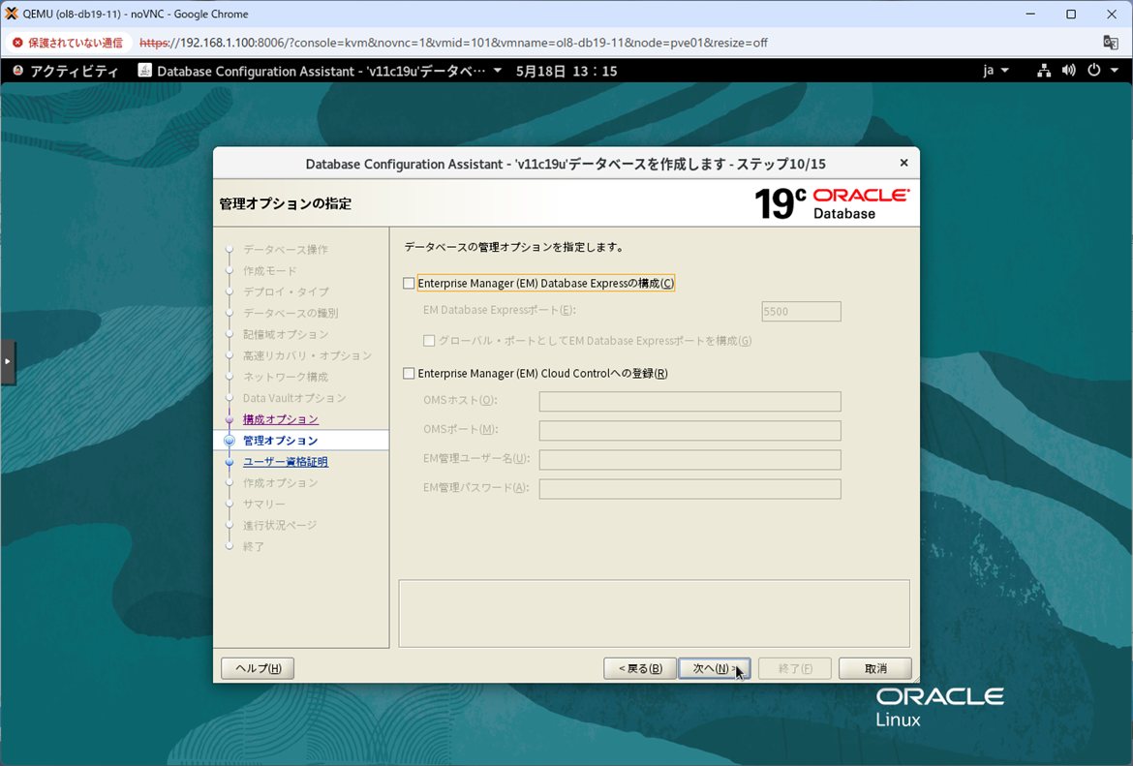Click the ネットワーク構成 step label
The width and height of the screenshot is (1133, 766).
pos(286,377)
